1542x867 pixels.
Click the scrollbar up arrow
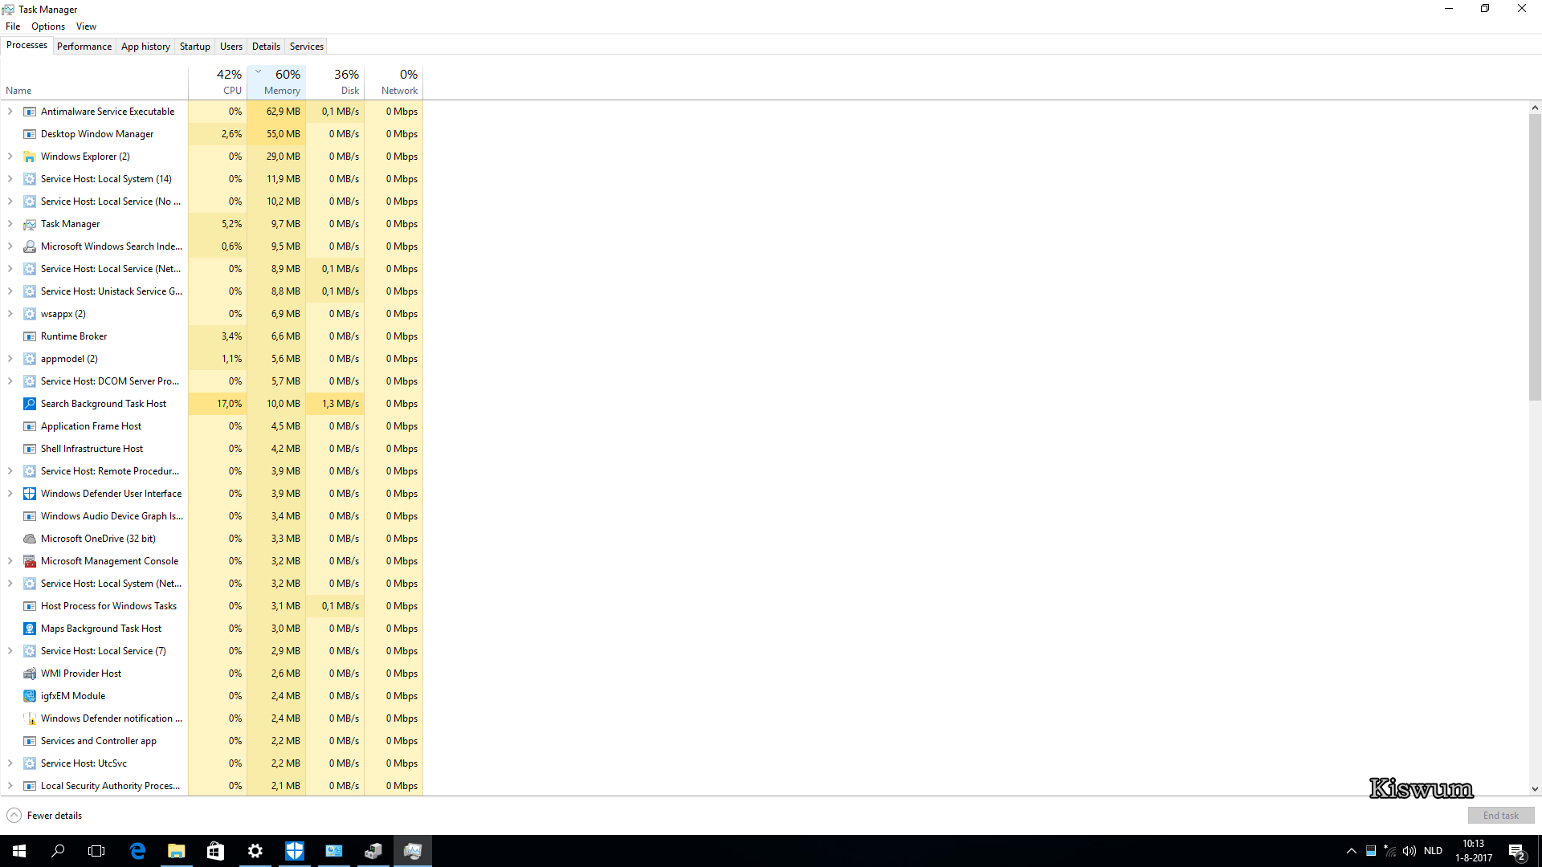point(1535,108)
